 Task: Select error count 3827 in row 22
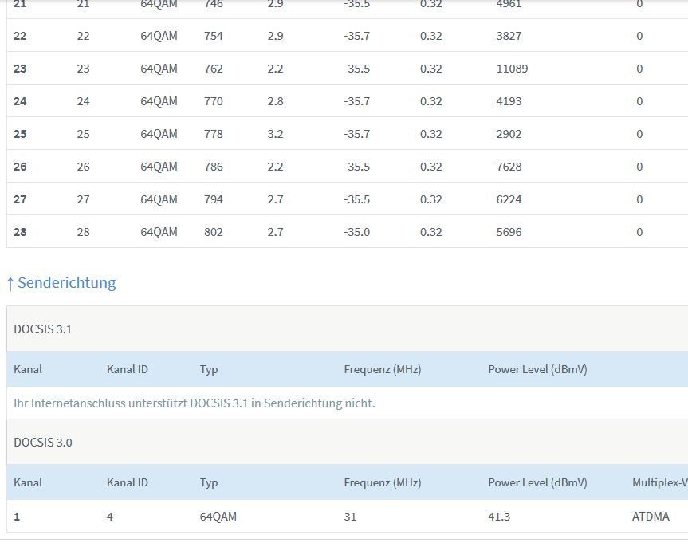pos(509,36)
